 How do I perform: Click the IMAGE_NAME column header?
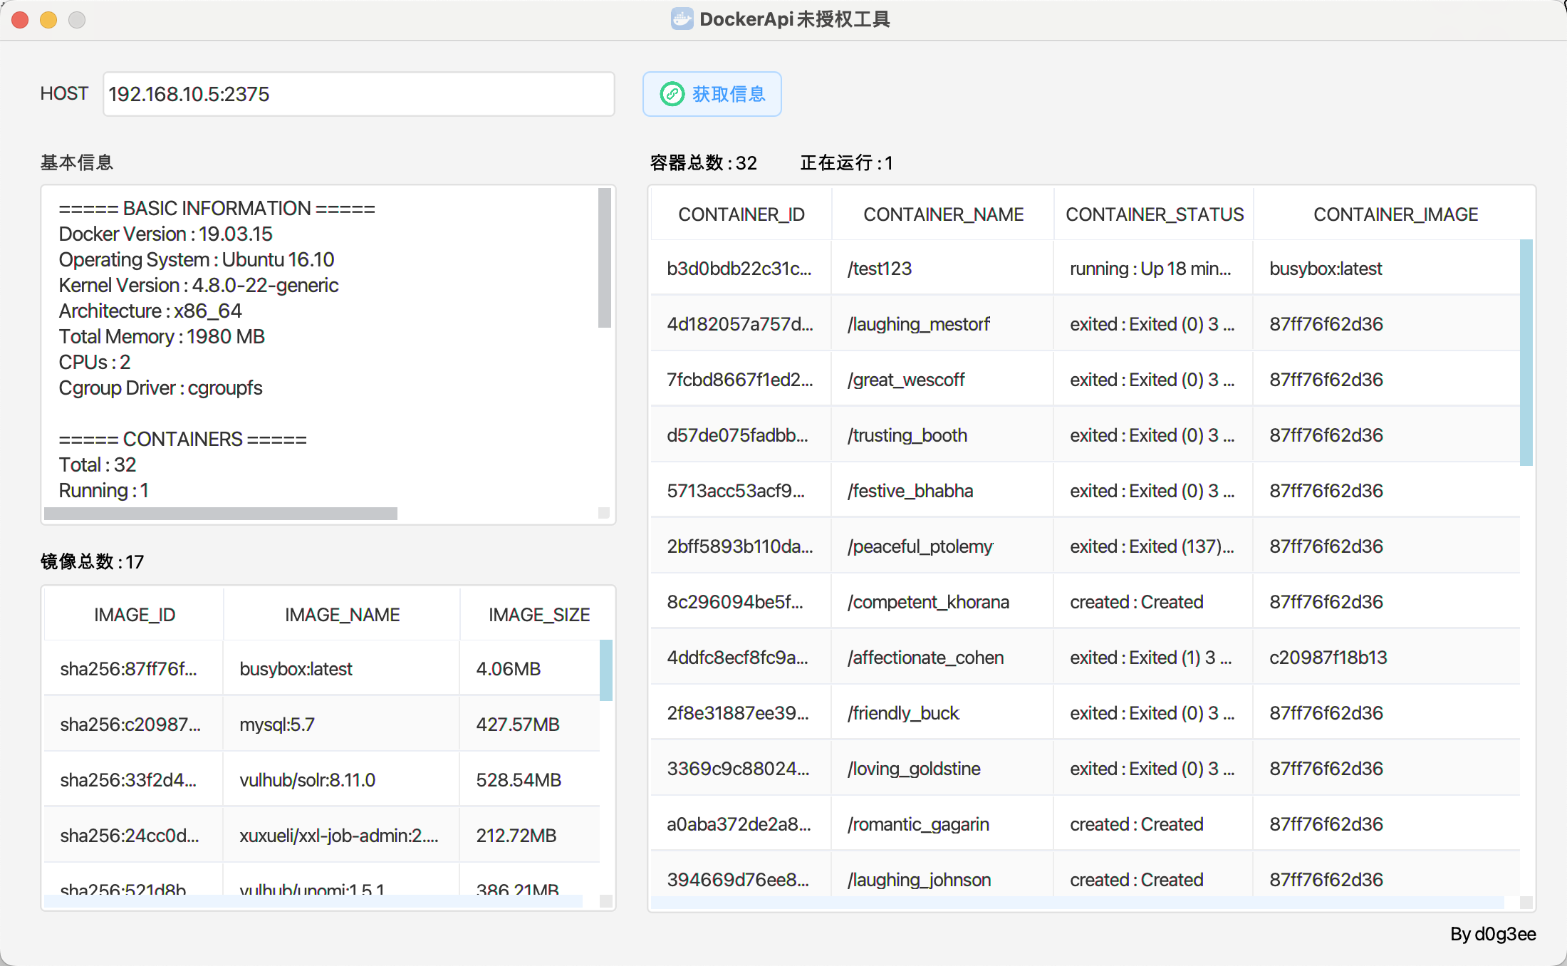342,613
